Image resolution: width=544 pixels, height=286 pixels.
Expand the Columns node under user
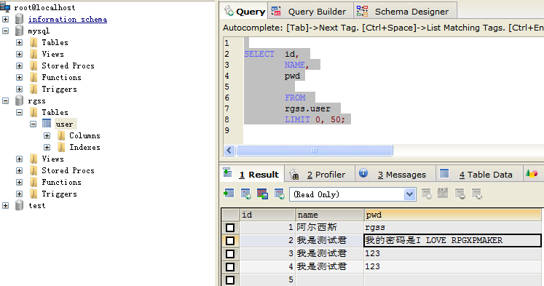[47, 135]
